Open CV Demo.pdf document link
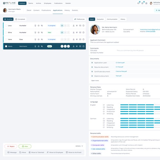 pos(120,63)
